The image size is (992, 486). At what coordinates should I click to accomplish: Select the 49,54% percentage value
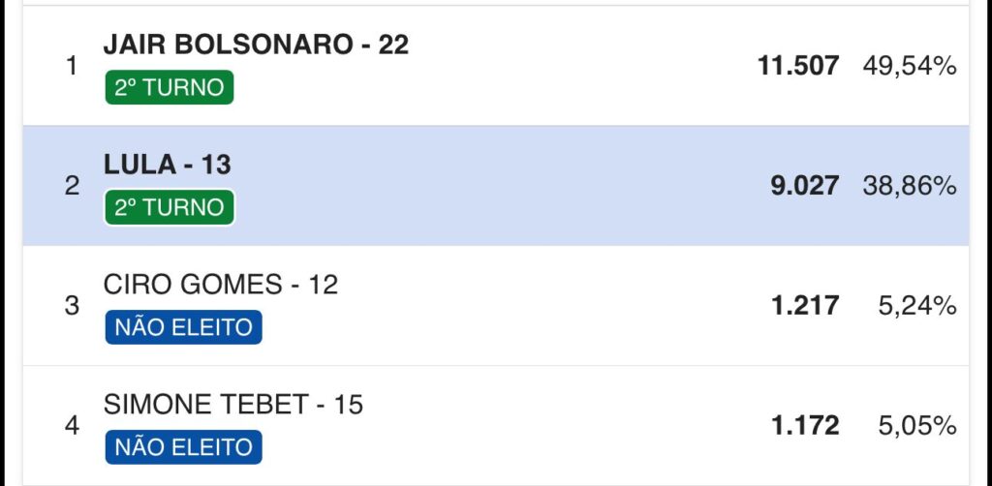[x=910, y=66]
